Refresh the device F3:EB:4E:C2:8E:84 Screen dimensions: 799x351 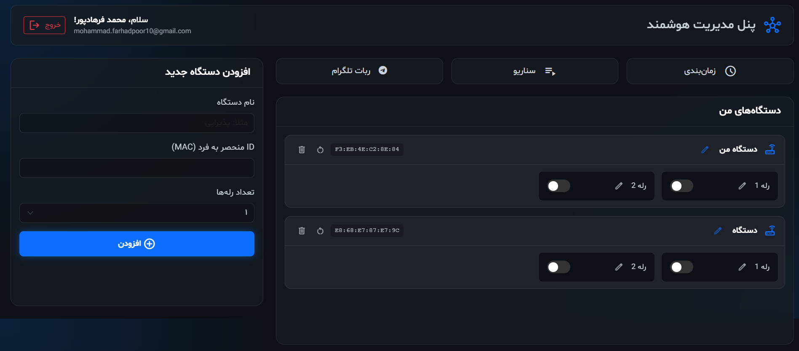coord(320,150)
